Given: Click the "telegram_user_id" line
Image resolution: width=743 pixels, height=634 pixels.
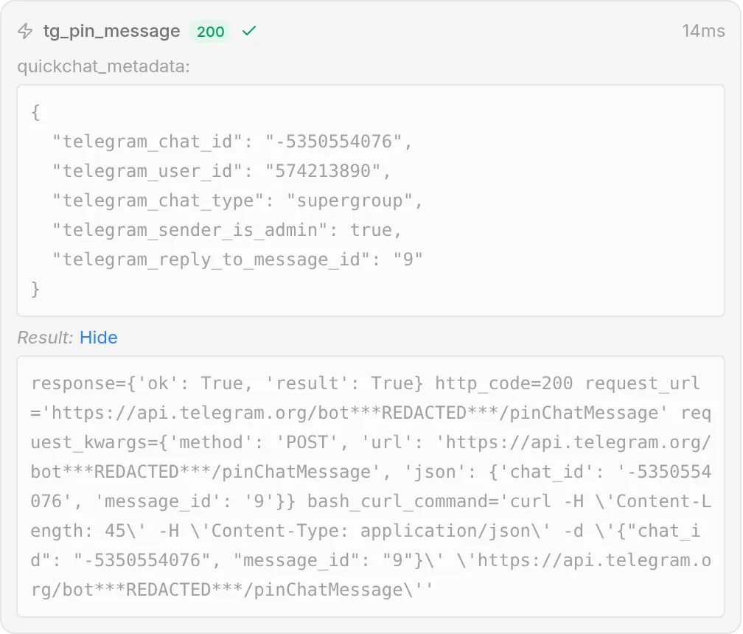Looking at the screenshot, I should [x=222, y=170].
